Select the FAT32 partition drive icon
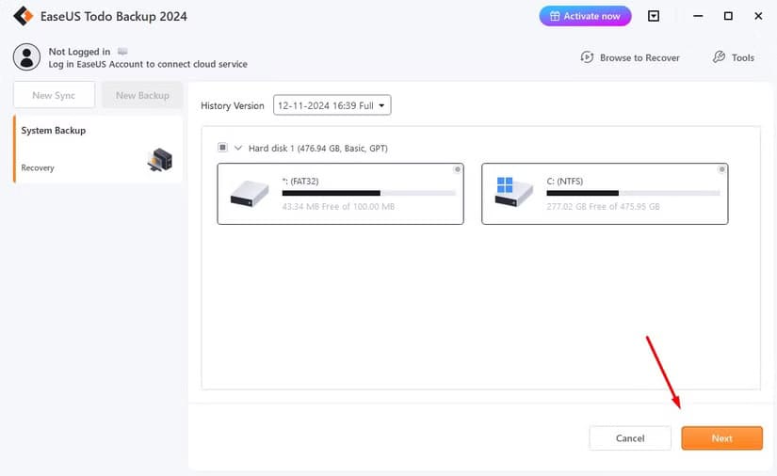Image resolution: width=777 pixels, height=476 pixels. coord(250,194)
